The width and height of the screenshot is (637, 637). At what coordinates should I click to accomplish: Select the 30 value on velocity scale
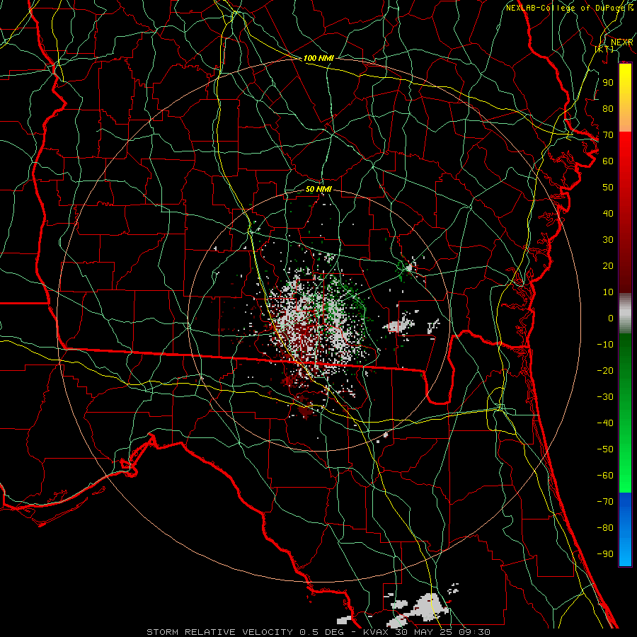[x=608, y=240]
